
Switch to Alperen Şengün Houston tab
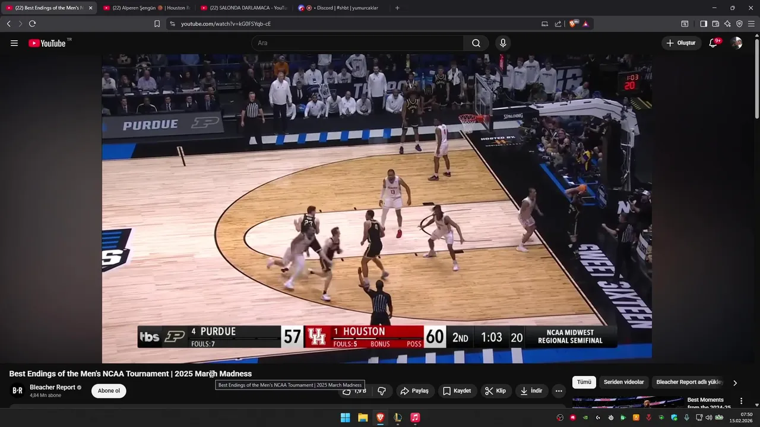145,8
